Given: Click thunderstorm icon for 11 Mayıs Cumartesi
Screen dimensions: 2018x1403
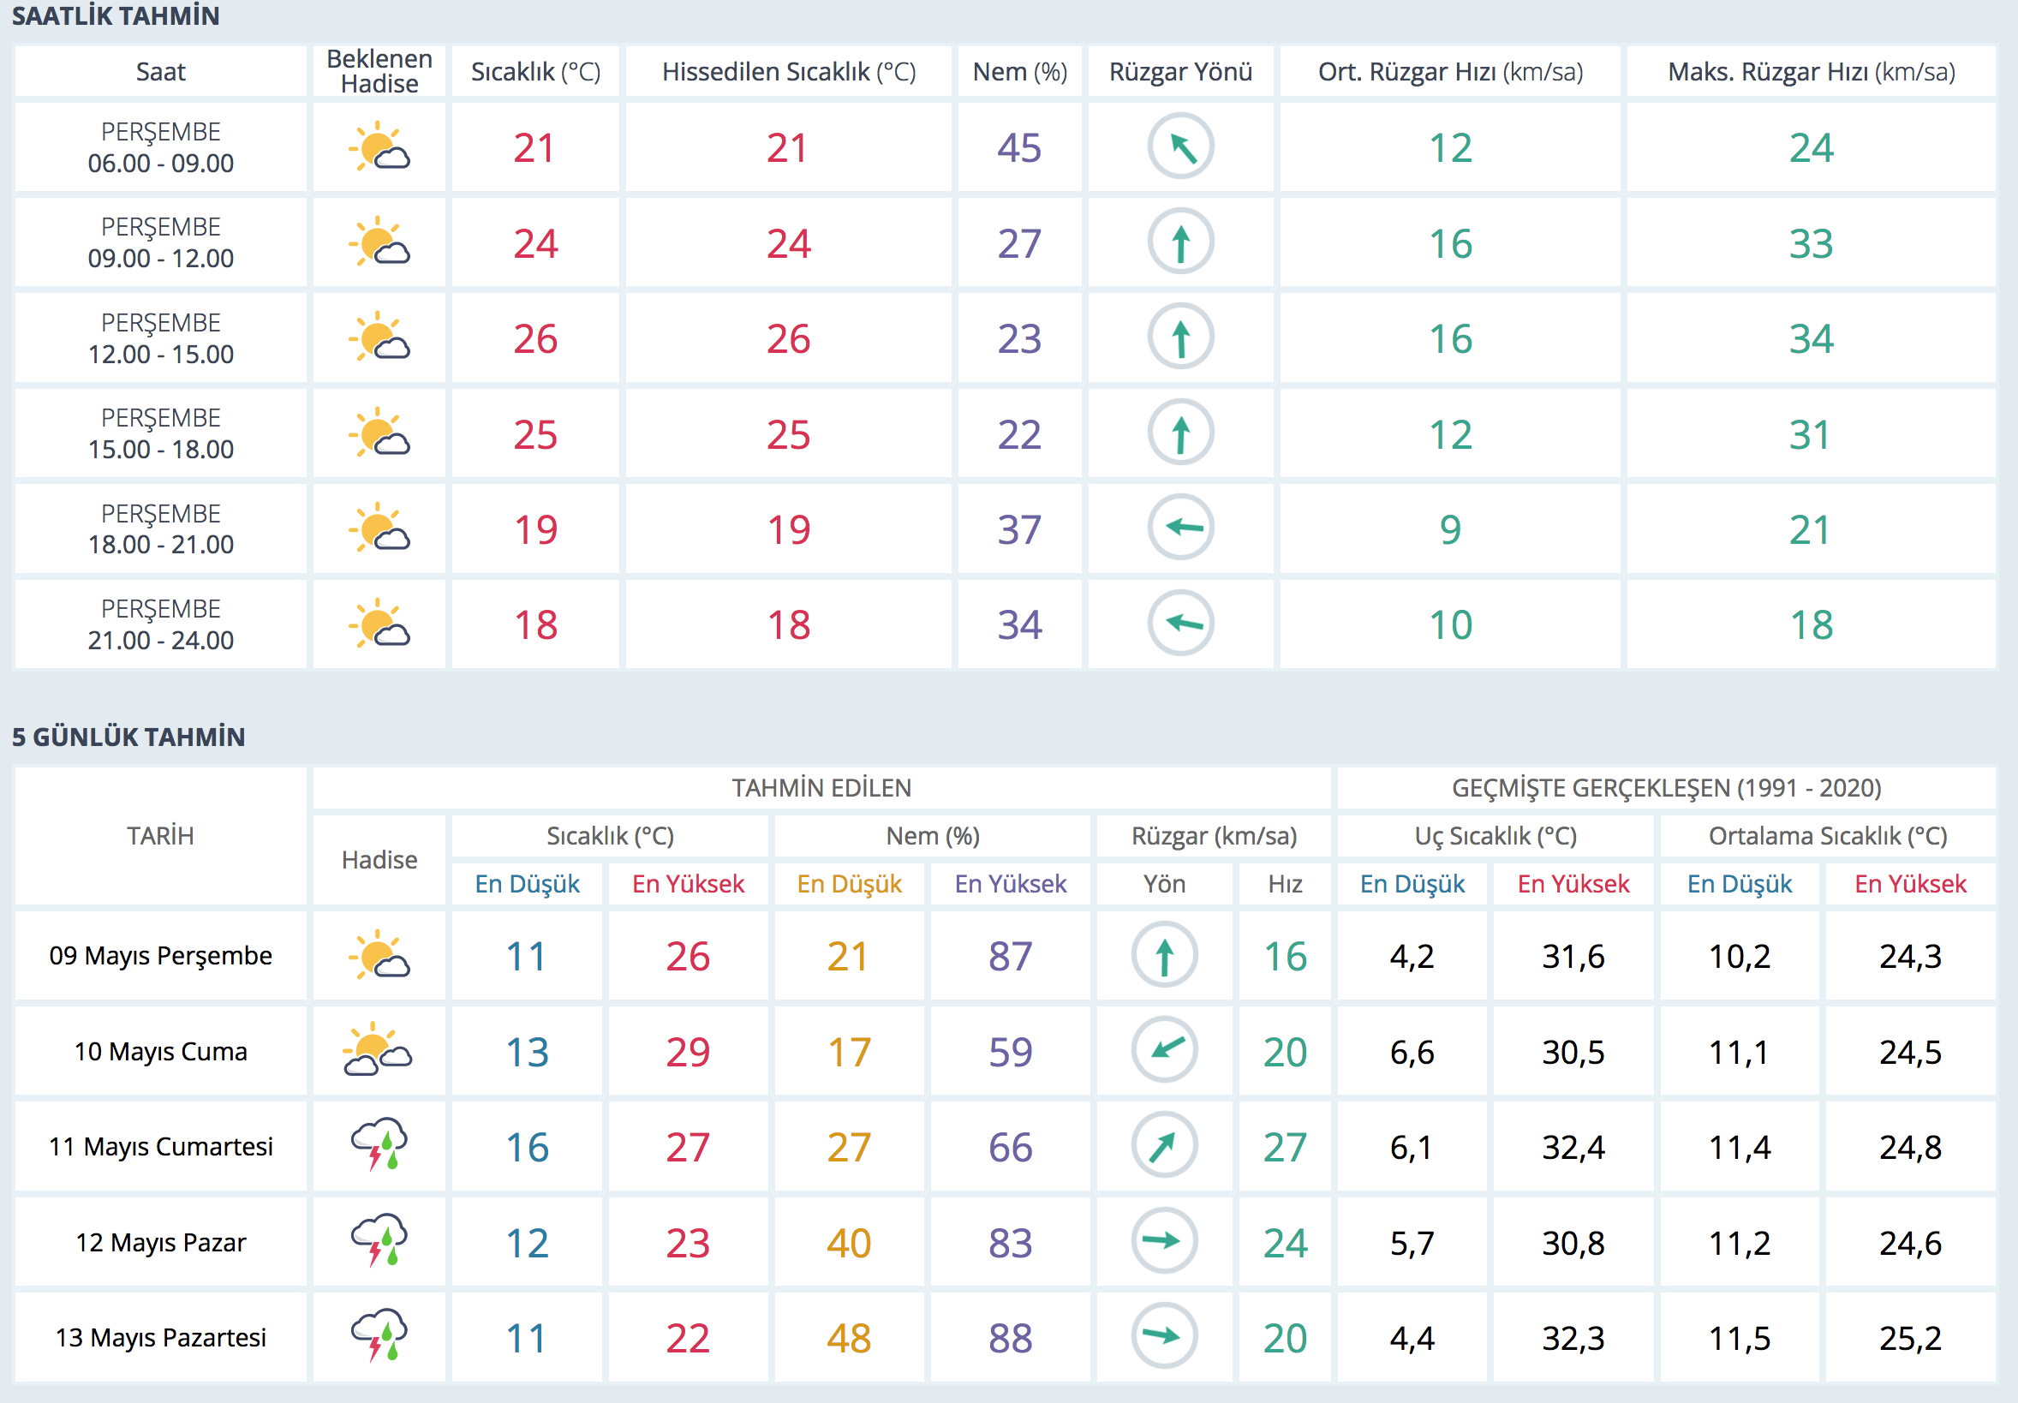Looking at the screenshot, I should coord(379,1145).
